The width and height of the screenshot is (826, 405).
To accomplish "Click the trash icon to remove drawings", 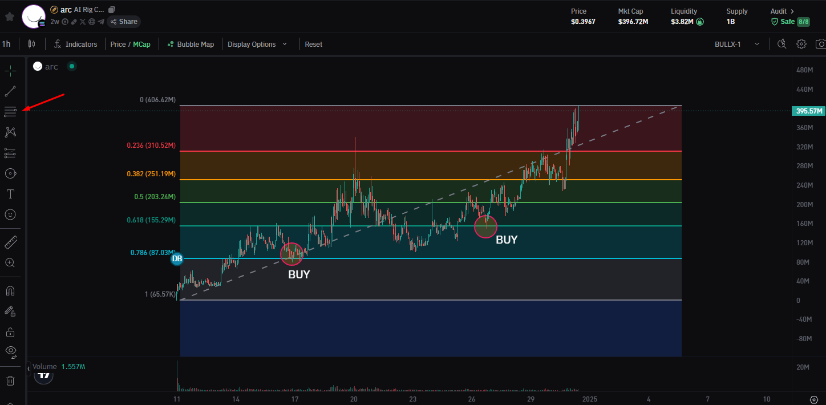I will click(10, 380).
